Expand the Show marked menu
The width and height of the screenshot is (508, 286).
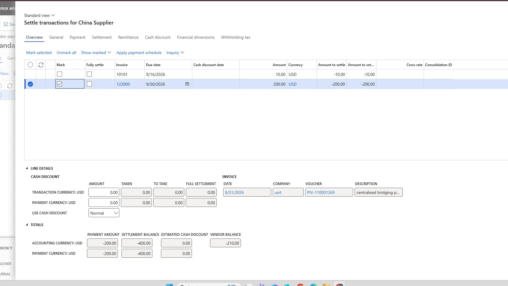click(x=96, y=53)
